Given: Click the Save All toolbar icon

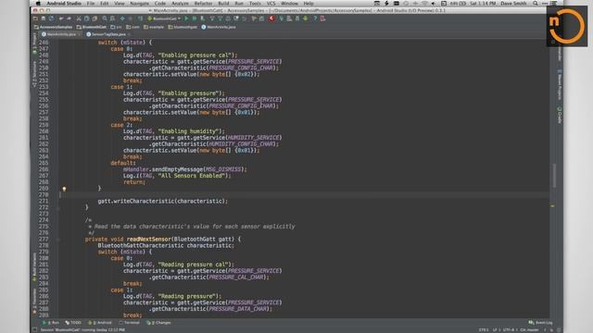Looking at the screenshot, I should point(44,18).
